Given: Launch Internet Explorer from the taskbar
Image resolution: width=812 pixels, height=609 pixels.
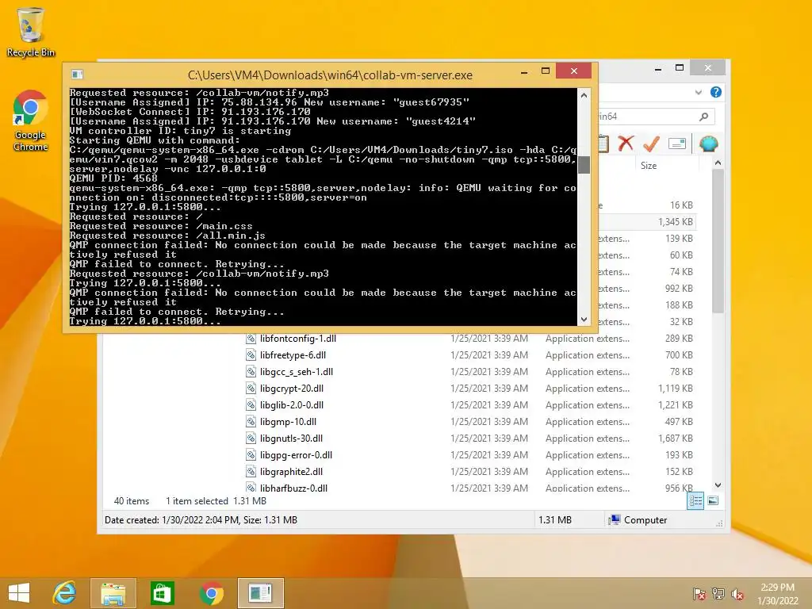Looking at the screenshot, I should (x=64, y=593).
